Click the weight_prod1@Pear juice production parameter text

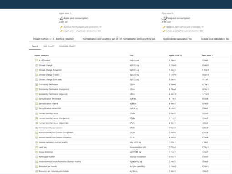coord(185,31)
